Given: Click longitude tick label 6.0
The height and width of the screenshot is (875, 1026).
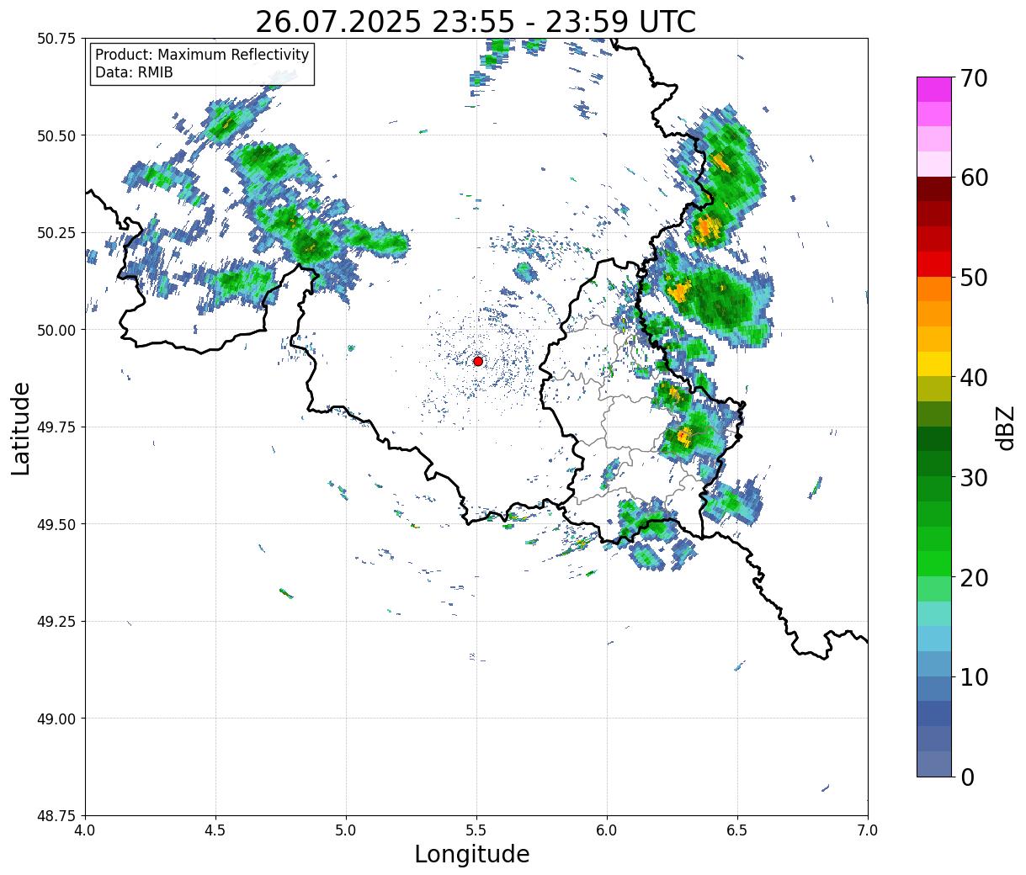Looking at the screenshot, I should click(607, 830).
